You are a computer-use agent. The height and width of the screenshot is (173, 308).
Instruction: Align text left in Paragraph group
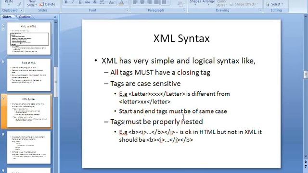[x=135, y=2]
